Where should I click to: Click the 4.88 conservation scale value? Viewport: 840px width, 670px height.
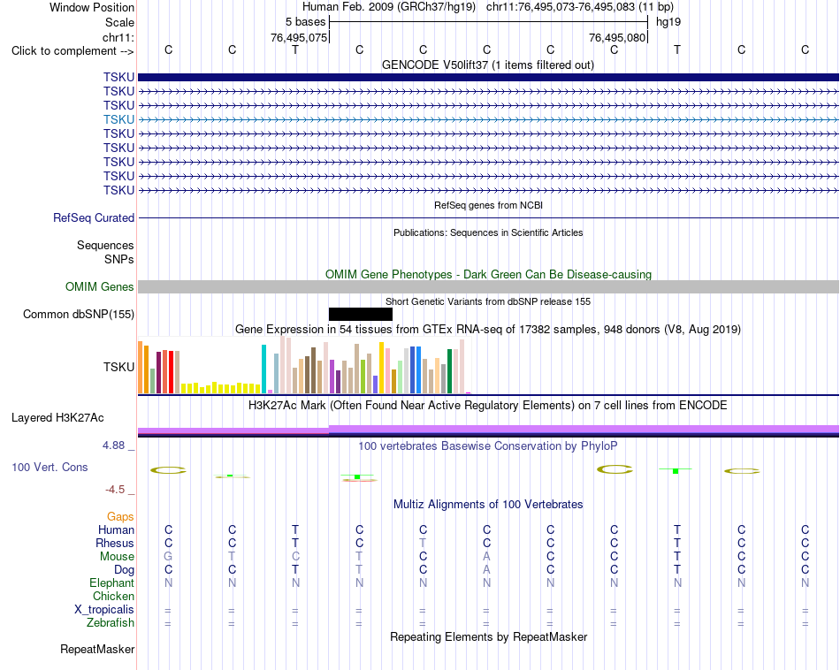click(113, 445)
